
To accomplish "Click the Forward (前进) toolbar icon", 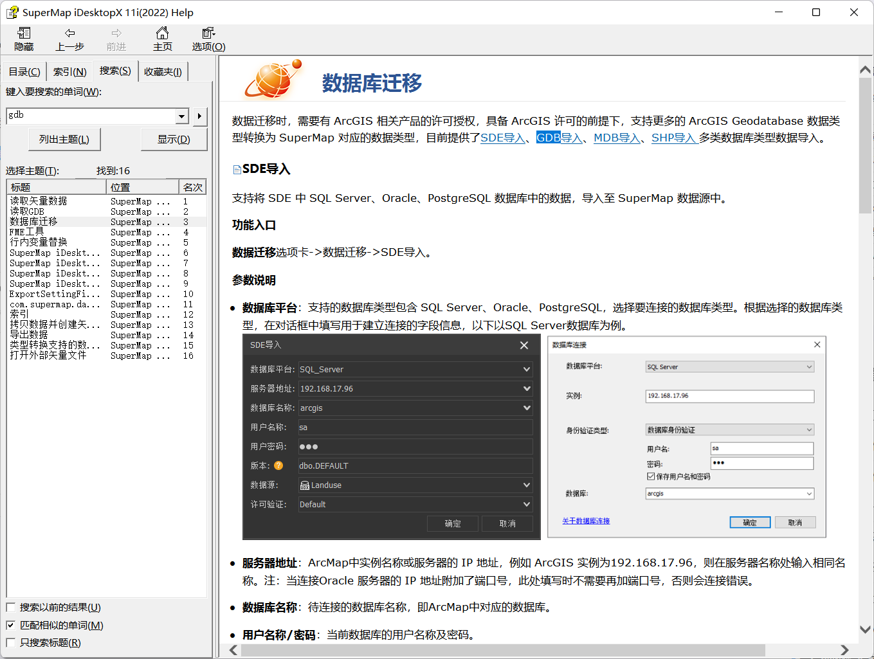I will point(116,39).
